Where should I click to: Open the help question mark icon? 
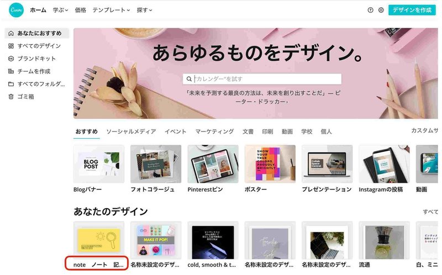point(370,10)
